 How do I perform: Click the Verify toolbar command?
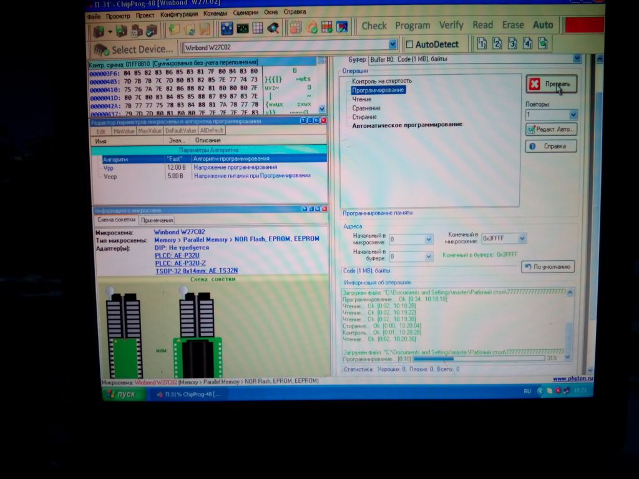tap(451, 26)
